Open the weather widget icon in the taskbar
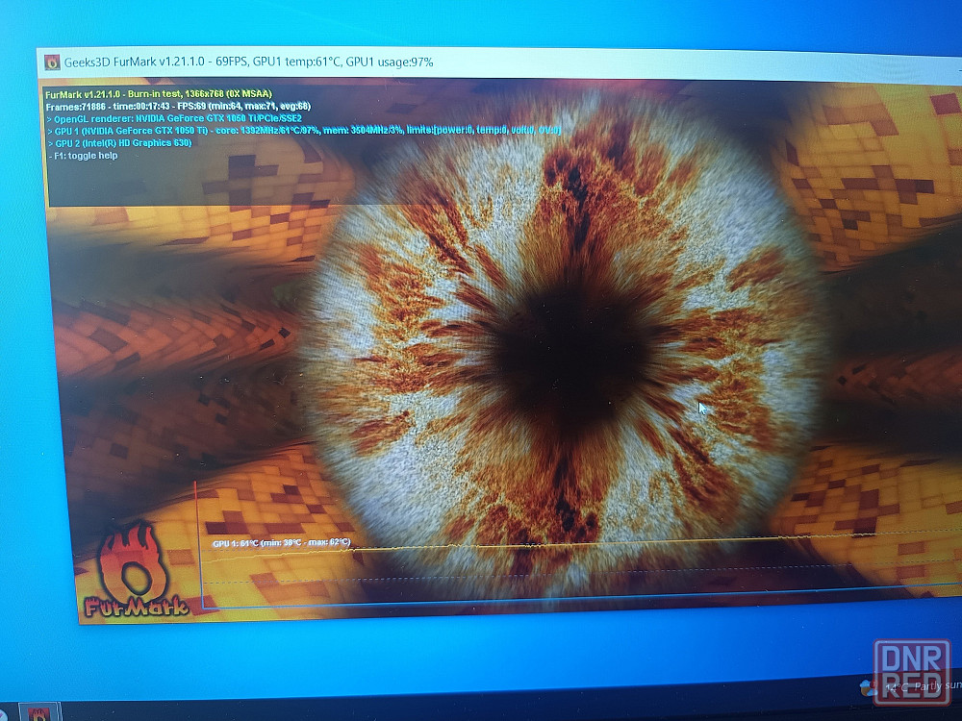Viewport: 962px width, 721px height. pyautogui.click(x=868, y=688)
